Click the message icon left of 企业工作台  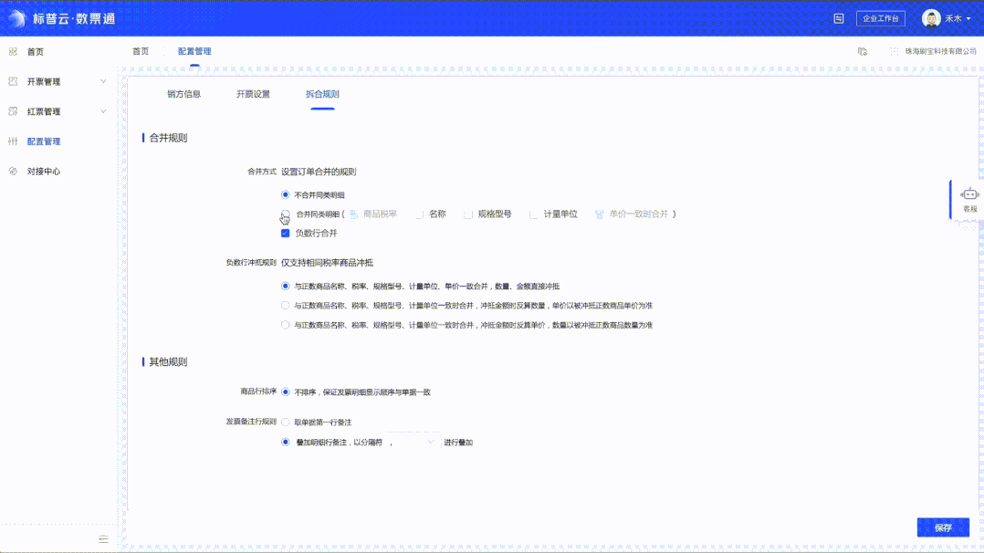pos(838,18)
